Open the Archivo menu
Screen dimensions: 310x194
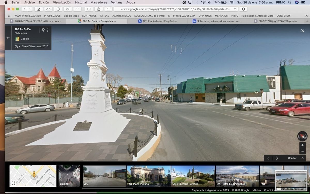(29, 2)
